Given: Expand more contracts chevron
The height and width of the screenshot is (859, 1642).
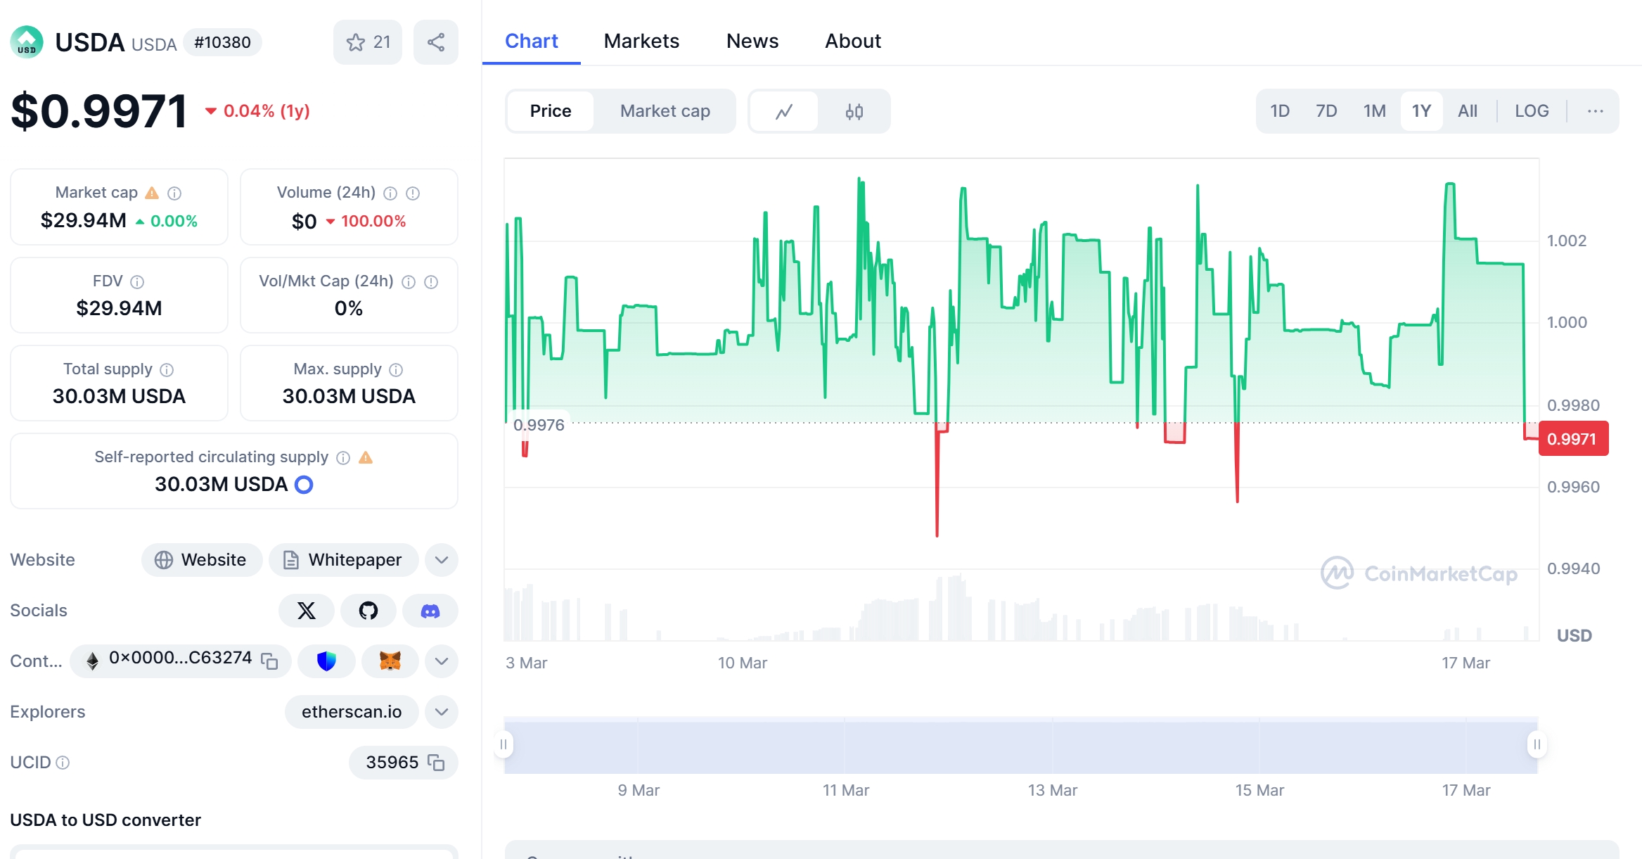Looking at the screenshot, I should click(442, 661).
